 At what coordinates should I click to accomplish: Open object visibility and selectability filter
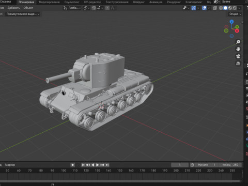pos(186,8)
